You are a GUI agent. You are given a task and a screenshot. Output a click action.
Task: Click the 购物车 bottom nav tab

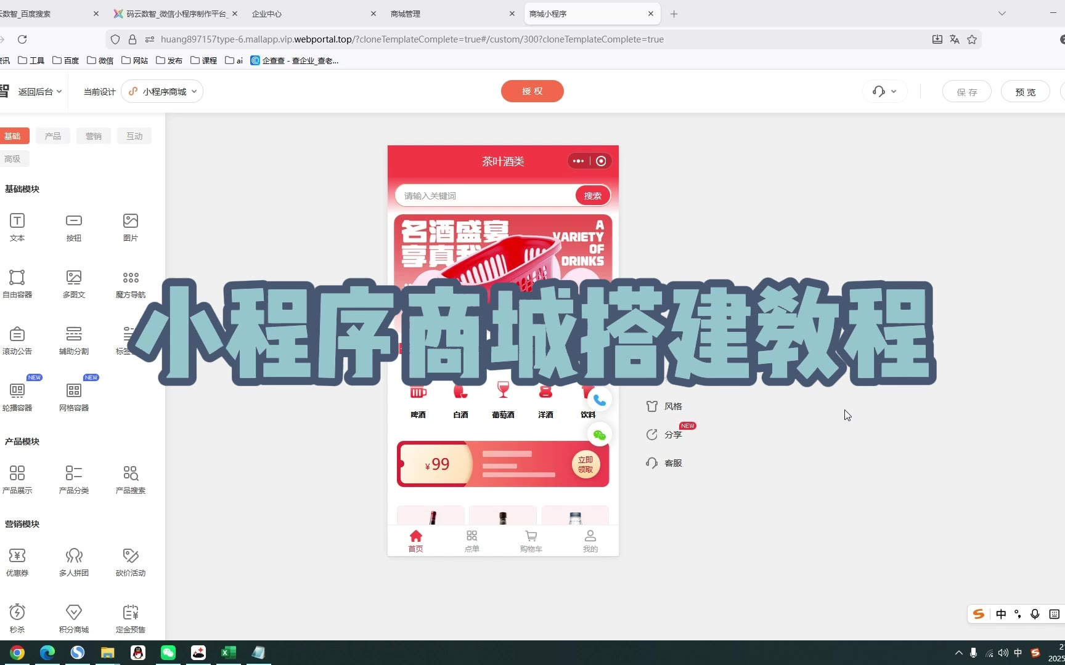tap(531, 541)
